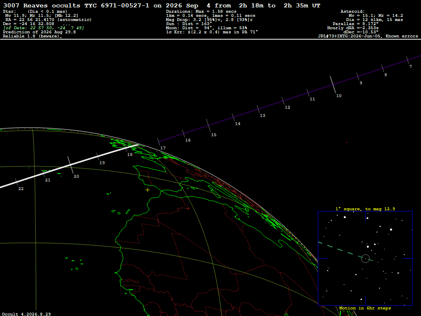Click the yellow plus crosshair marker on map
Viewport: 421px width, 316px height.
coord(148,190)
